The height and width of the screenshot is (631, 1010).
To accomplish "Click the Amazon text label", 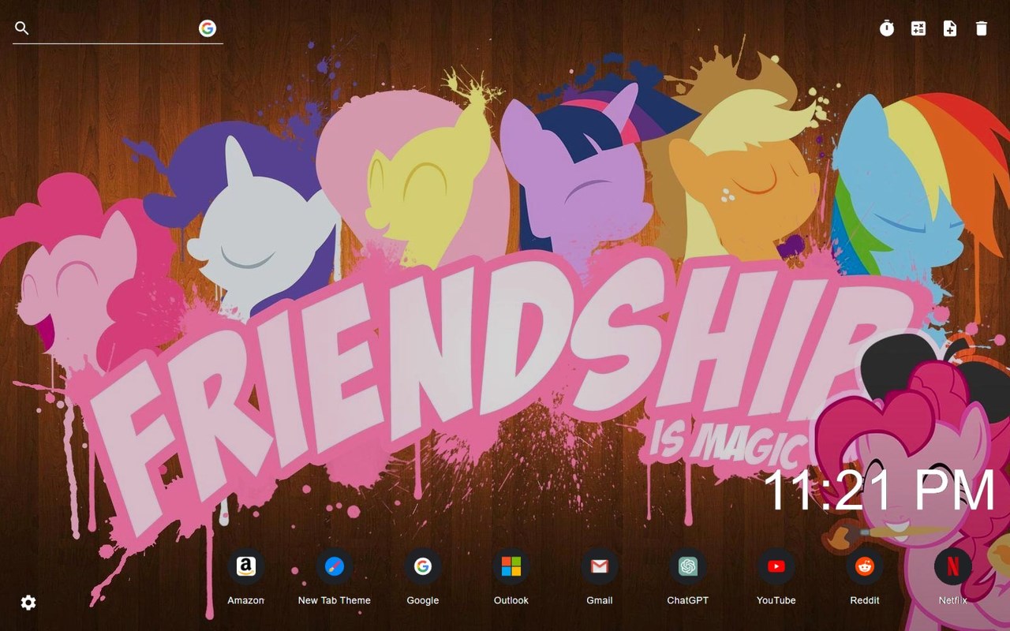I will coord(246,600).
